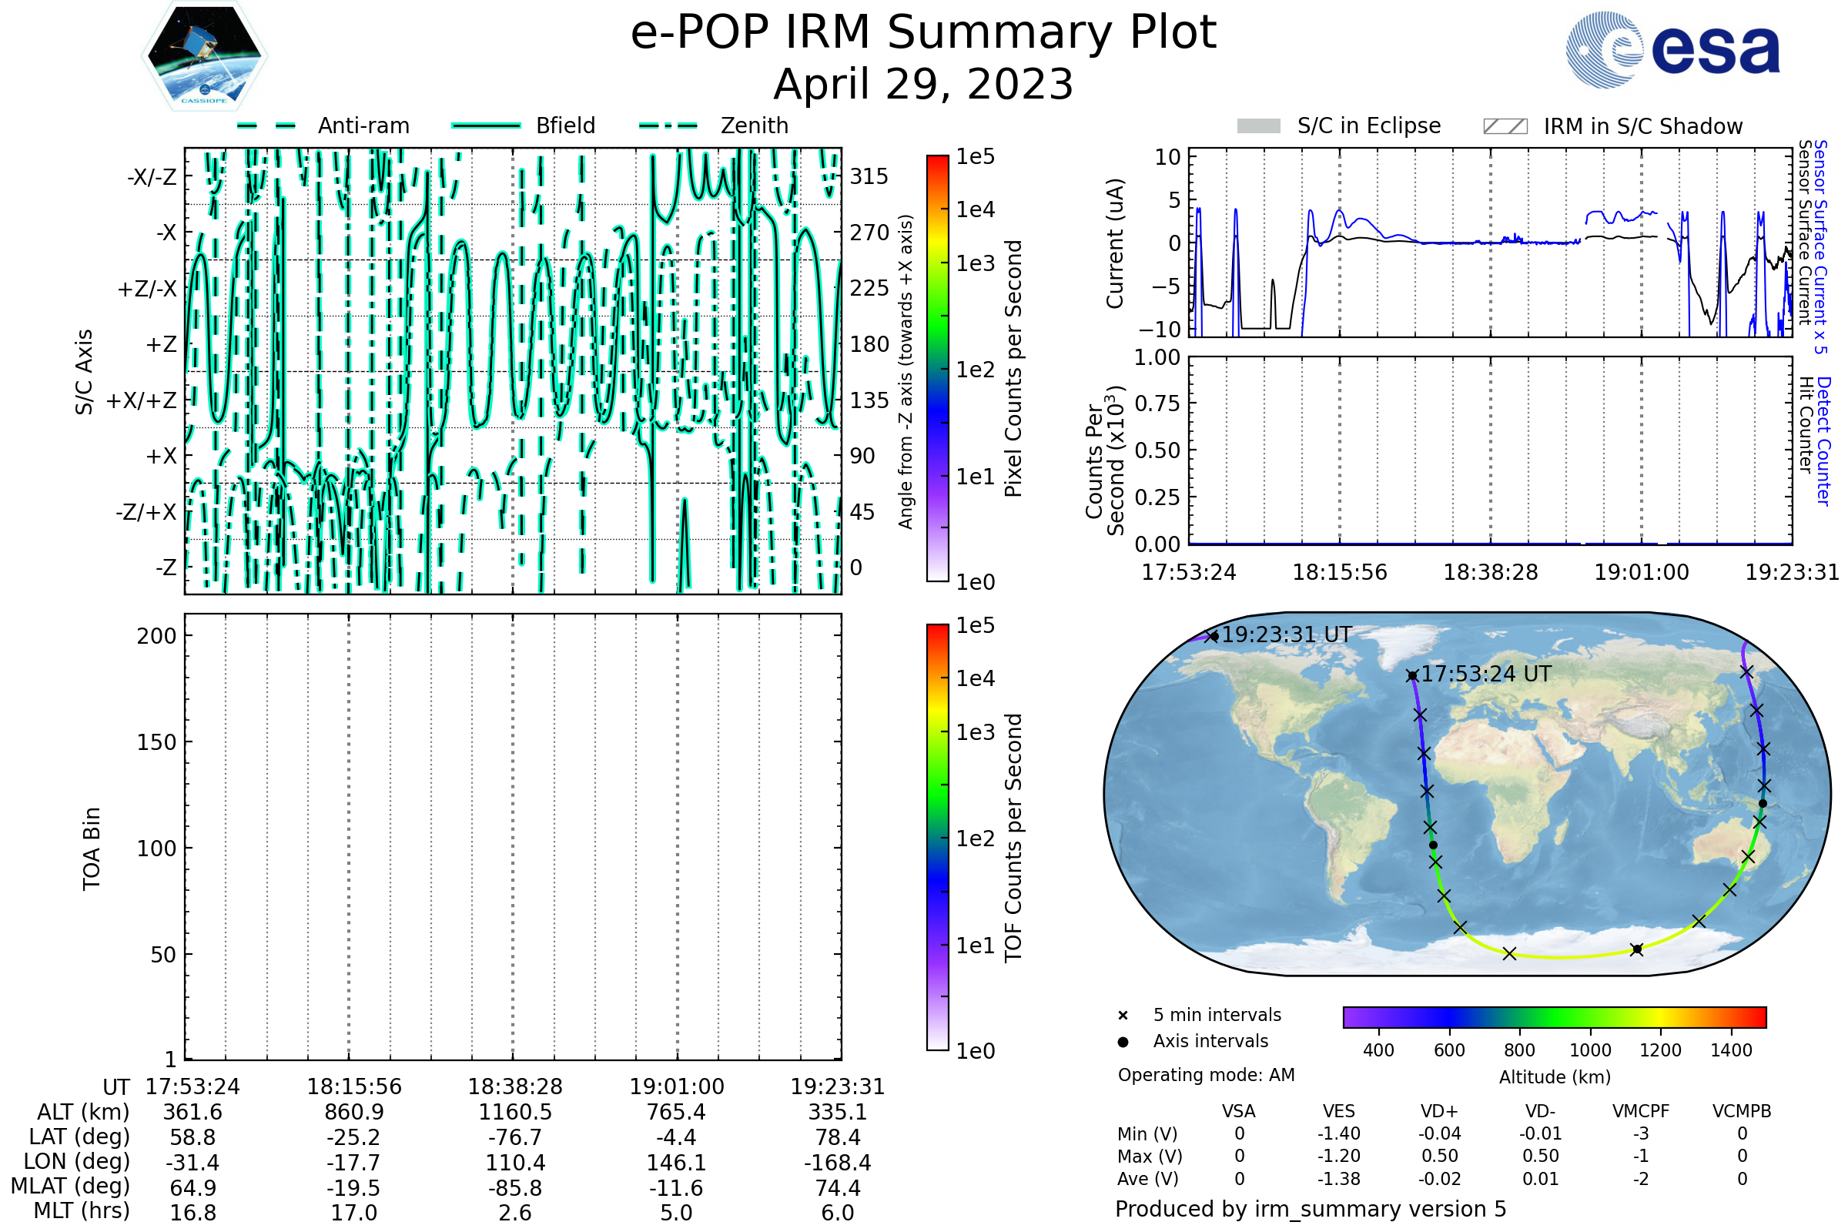The width and height of the screenshot is (1848, 1232).
Task: Click the April 29, 2023 date heading
Action: pyautogui.click(x=923, y=85)
